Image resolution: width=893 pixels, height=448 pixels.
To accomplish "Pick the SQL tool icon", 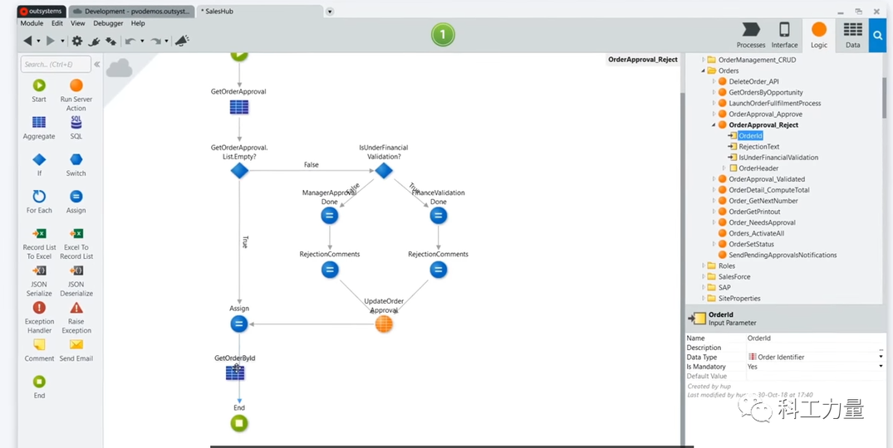I will point(76,123).
